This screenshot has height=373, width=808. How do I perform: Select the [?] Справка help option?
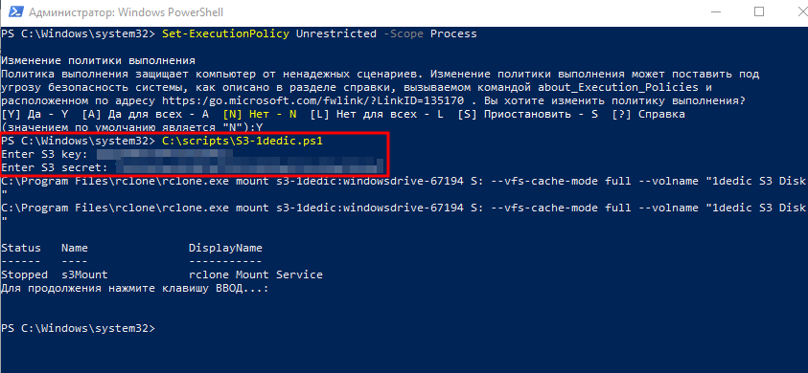(x=648, y=114)
